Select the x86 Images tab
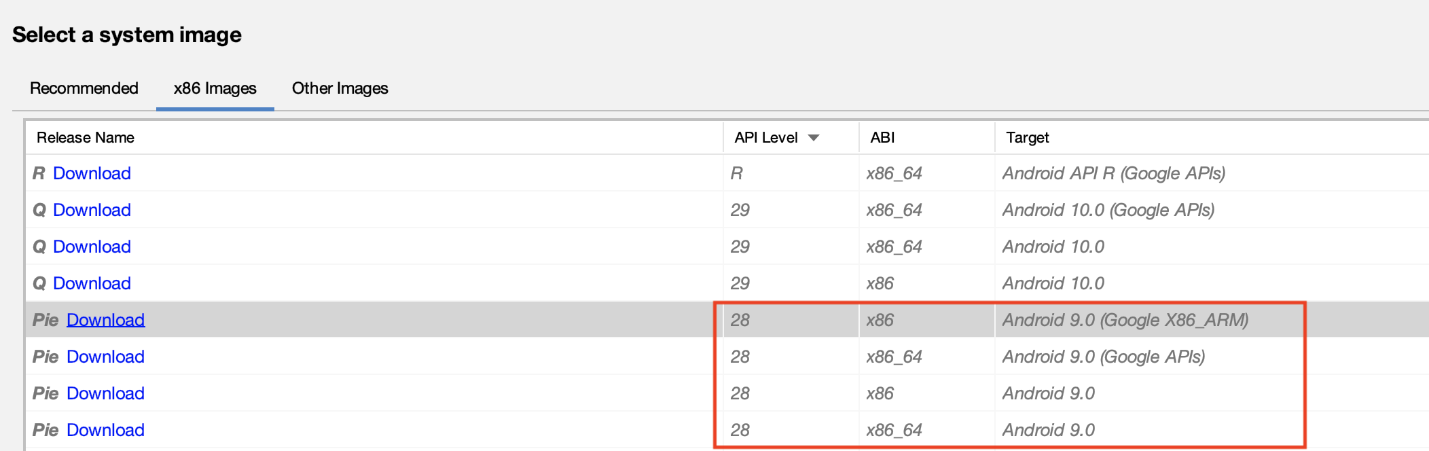Screen dimensions: 1429x451 pos(214,88)
